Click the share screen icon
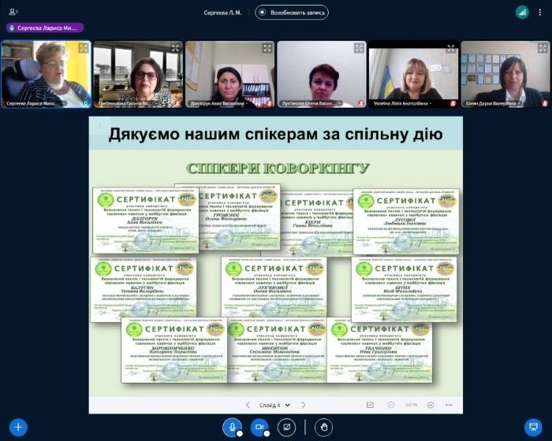This screenshot has width=552, height=441. click(287, 427)
